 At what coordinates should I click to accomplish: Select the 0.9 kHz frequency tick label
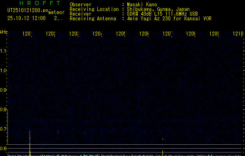[4, 90]
